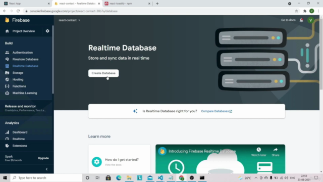Image resolution: width=323 pixels, height=182 pixels.
Task: Select Realtime Database in sidebar
Action: pyautogui.click(x=25, y=66)
